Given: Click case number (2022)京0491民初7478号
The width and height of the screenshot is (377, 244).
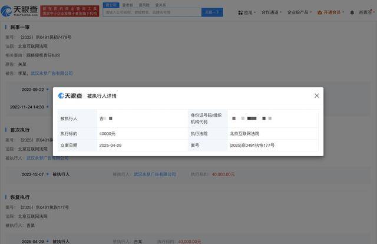Looking at the screenshot, I should [x=46, y=37].
